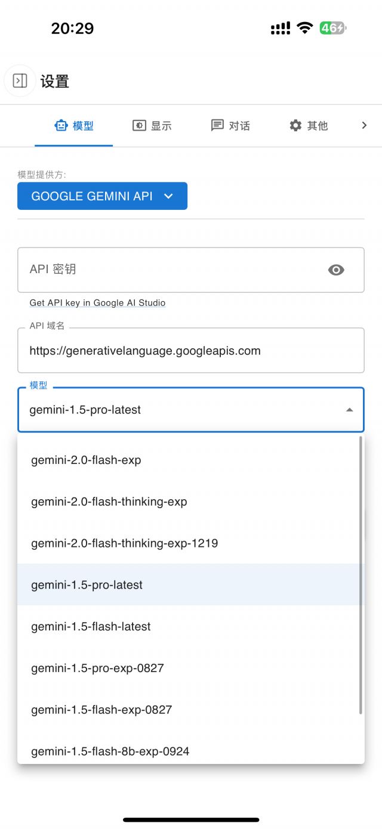The height and width of the screenshot is (829, 382).
Task: Choose gemini-2.0-flash-thinking-exp option
Action: (x=109, y=502)
